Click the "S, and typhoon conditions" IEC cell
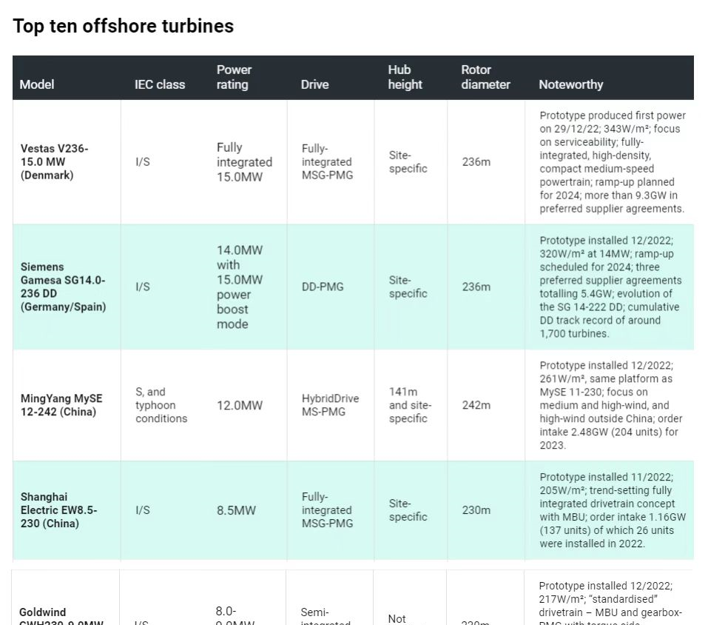 161,405
